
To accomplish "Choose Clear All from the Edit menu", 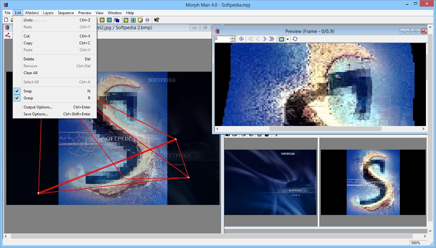I will tap(54, 73).
